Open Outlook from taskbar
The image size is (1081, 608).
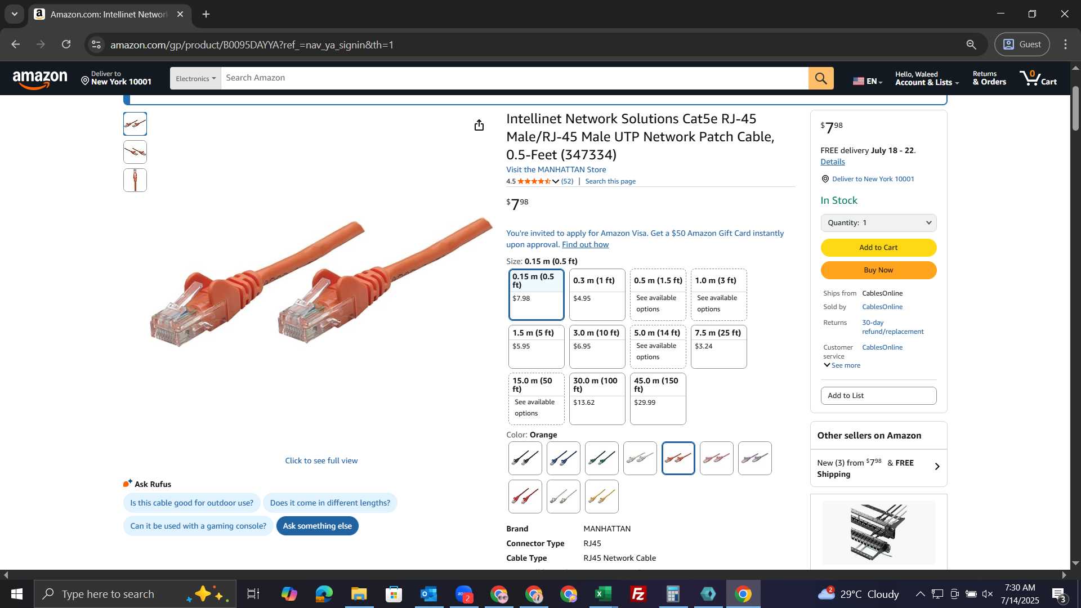pos(428,594)
